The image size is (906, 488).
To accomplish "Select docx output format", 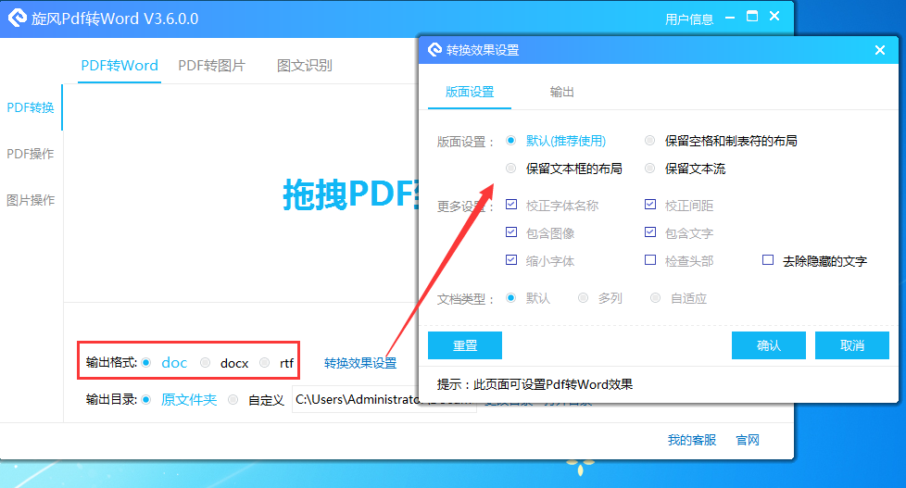I will (x=205, y=363).
